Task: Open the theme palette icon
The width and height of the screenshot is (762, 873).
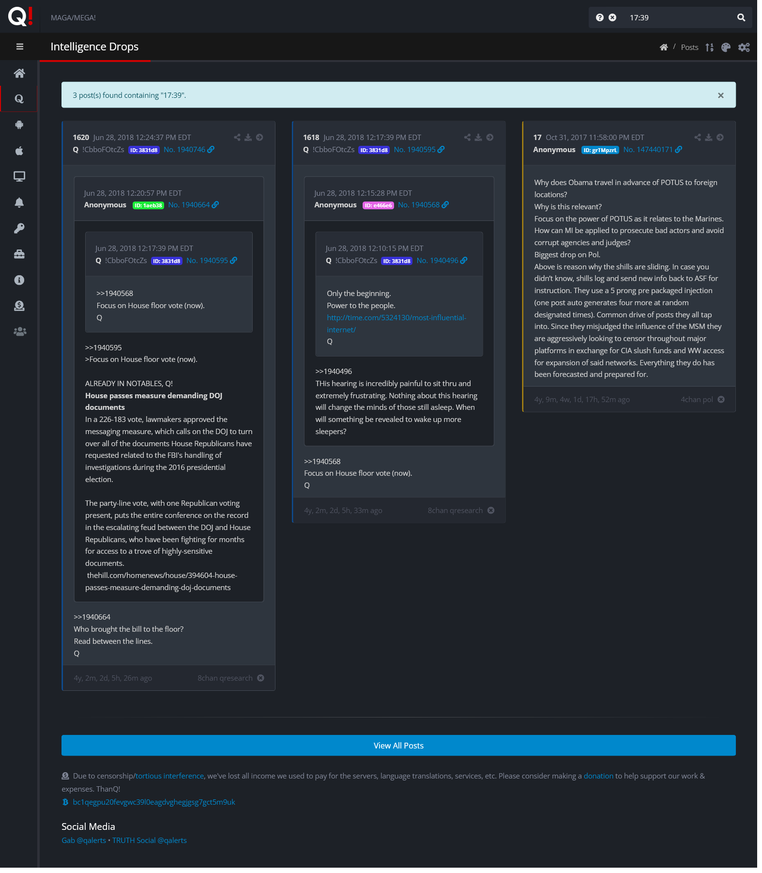Action: [x=726, y=47]
